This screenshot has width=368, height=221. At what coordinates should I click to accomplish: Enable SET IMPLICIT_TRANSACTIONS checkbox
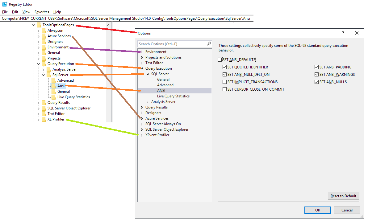[x=225, y=82]
